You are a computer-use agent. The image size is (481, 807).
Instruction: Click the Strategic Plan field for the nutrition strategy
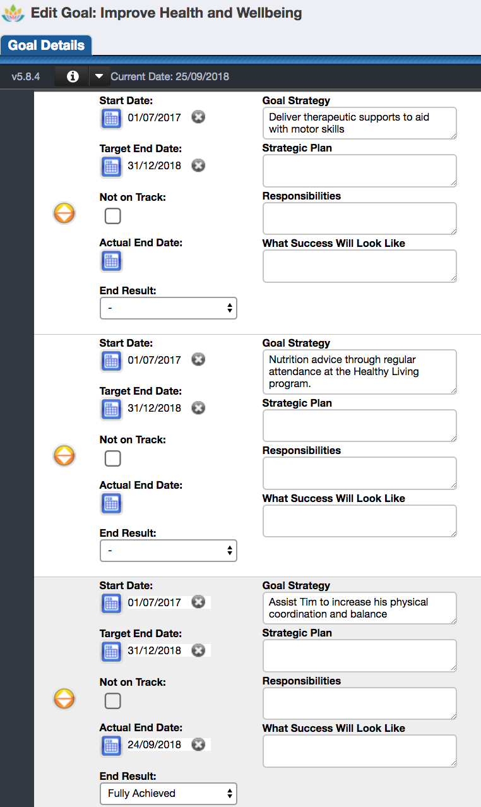359,426
